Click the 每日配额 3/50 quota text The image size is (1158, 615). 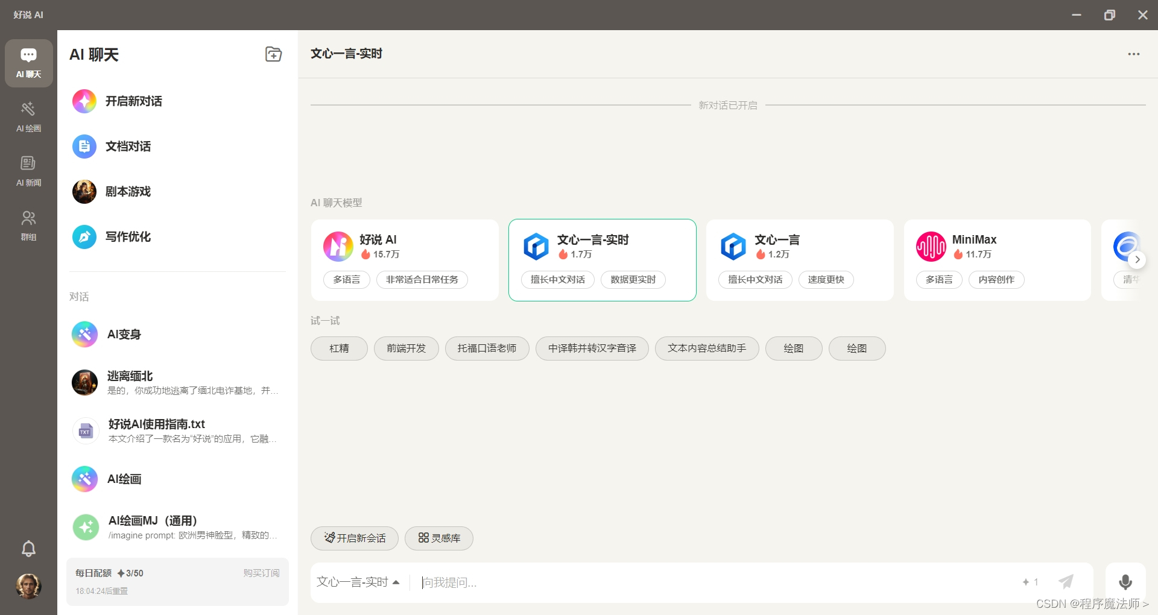(x=109, y=573)
